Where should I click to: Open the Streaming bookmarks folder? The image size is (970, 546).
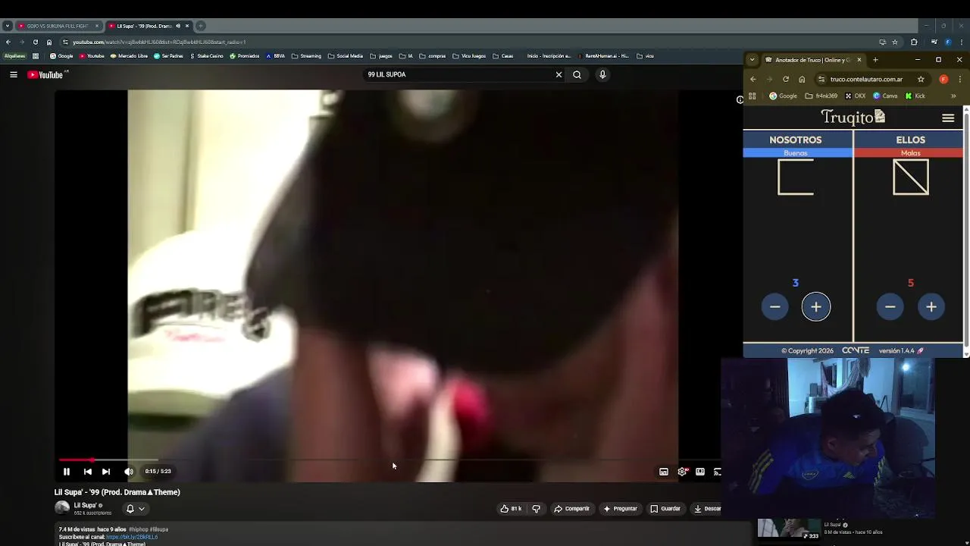pyautogui.click(x=307, y=55)
